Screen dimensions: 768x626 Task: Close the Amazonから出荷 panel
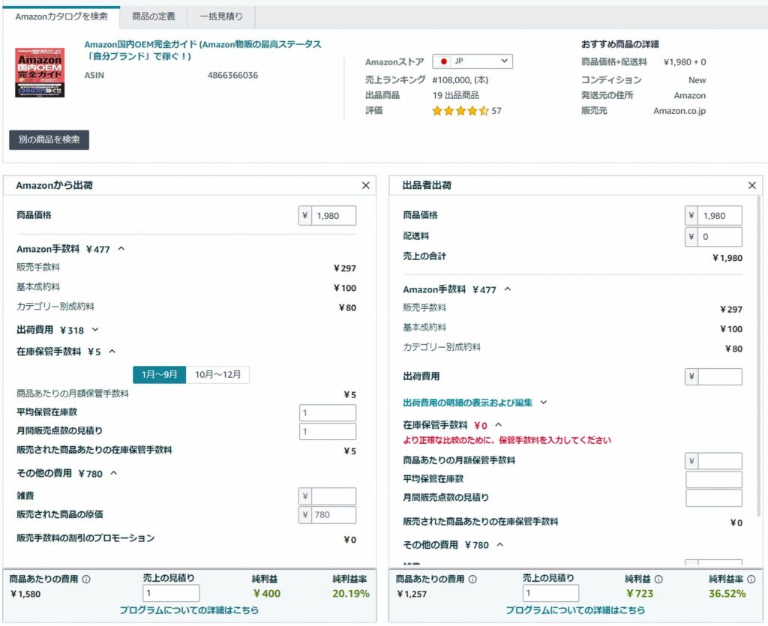[366, 185]
